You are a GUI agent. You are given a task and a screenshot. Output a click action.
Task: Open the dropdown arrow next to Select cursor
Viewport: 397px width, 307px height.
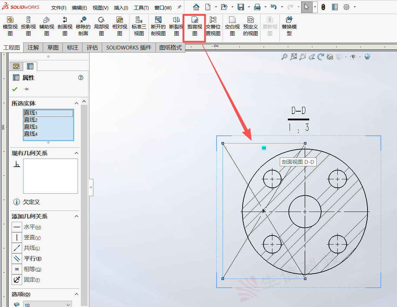click(315, 7)
